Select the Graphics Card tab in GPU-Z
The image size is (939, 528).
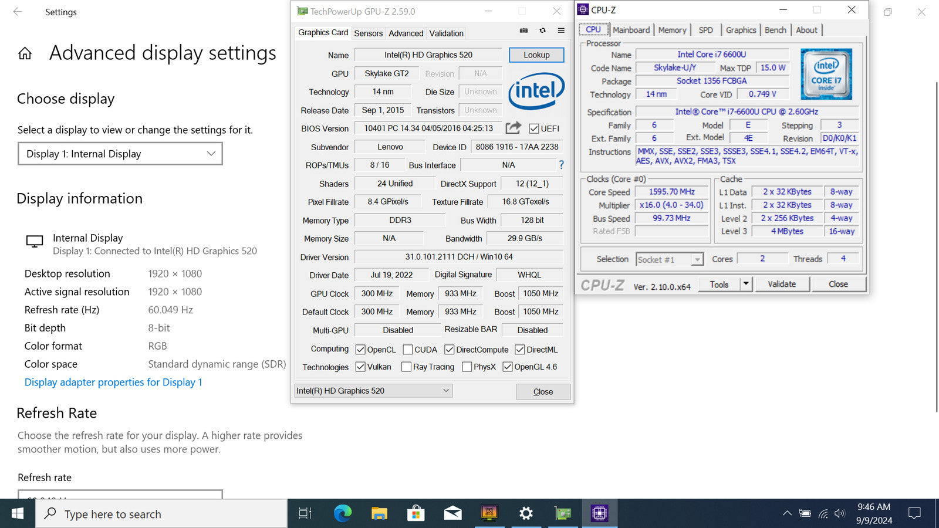point(323,33)
